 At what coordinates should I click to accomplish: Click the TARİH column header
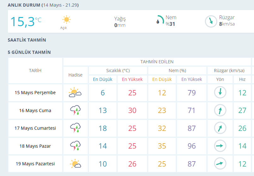click(x=35, y=71)
